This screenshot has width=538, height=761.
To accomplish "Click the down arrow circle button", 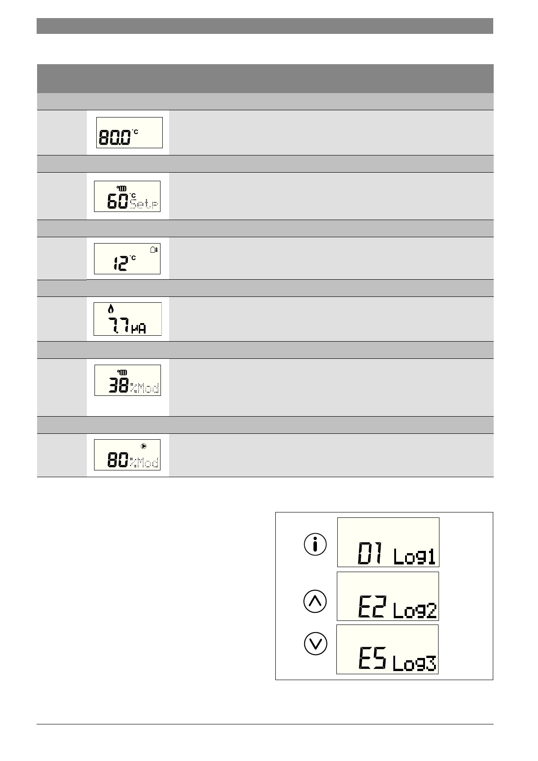I will pyautogui.click(x=315, y=643).
